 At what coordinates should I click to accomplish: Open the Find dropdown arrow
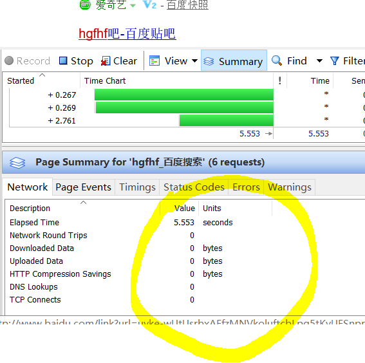(x=319, y=61)
